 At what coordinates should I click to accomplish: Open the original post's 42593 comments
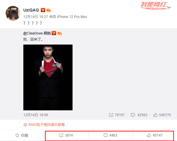pyautogui.click(x=139, y=115)
